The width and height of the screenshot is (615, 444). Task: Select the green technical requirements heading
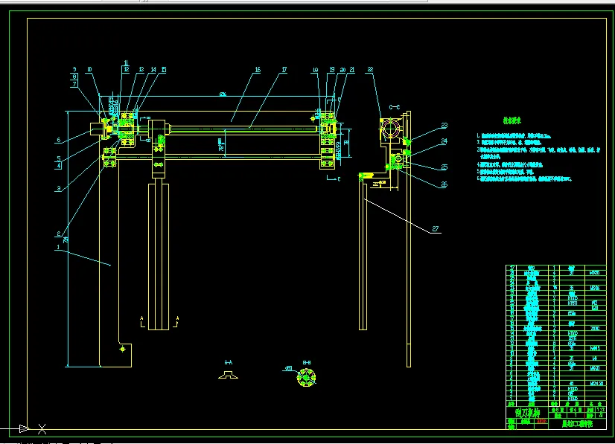point(512,120)
